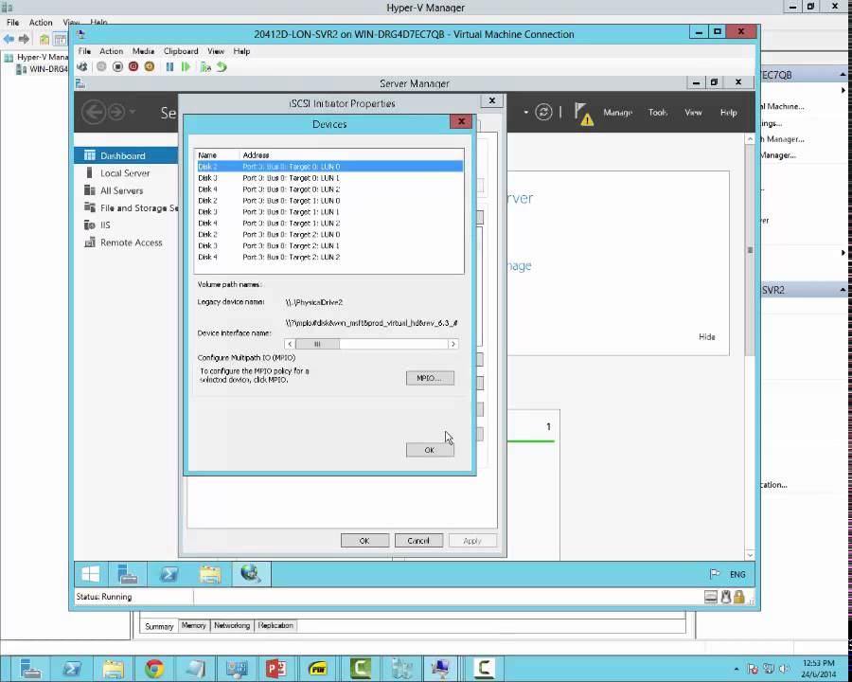This screenshot has height=682, width=852.
Task: Click PowerPoint icon on host taskbar
Action: (x=276, y=669)
